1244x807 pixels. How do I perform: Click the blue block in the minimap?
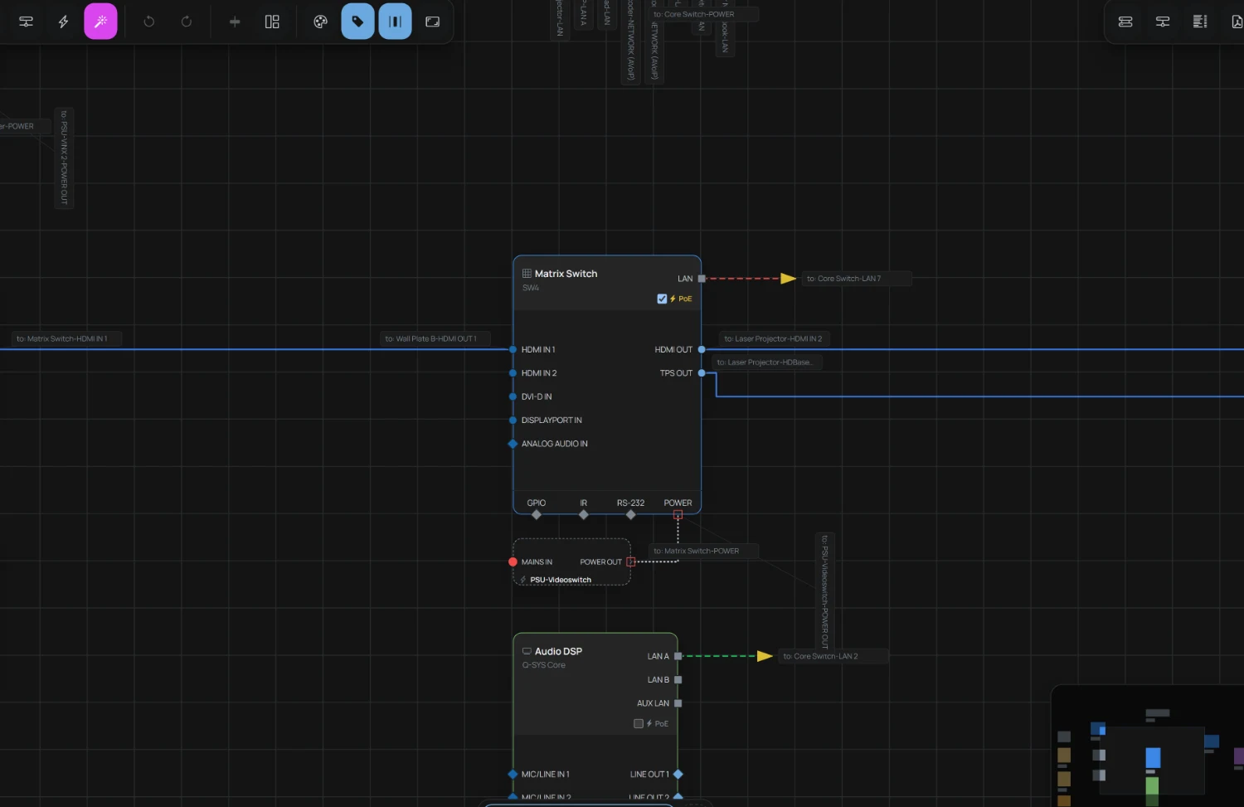(x=1153, y=757)
